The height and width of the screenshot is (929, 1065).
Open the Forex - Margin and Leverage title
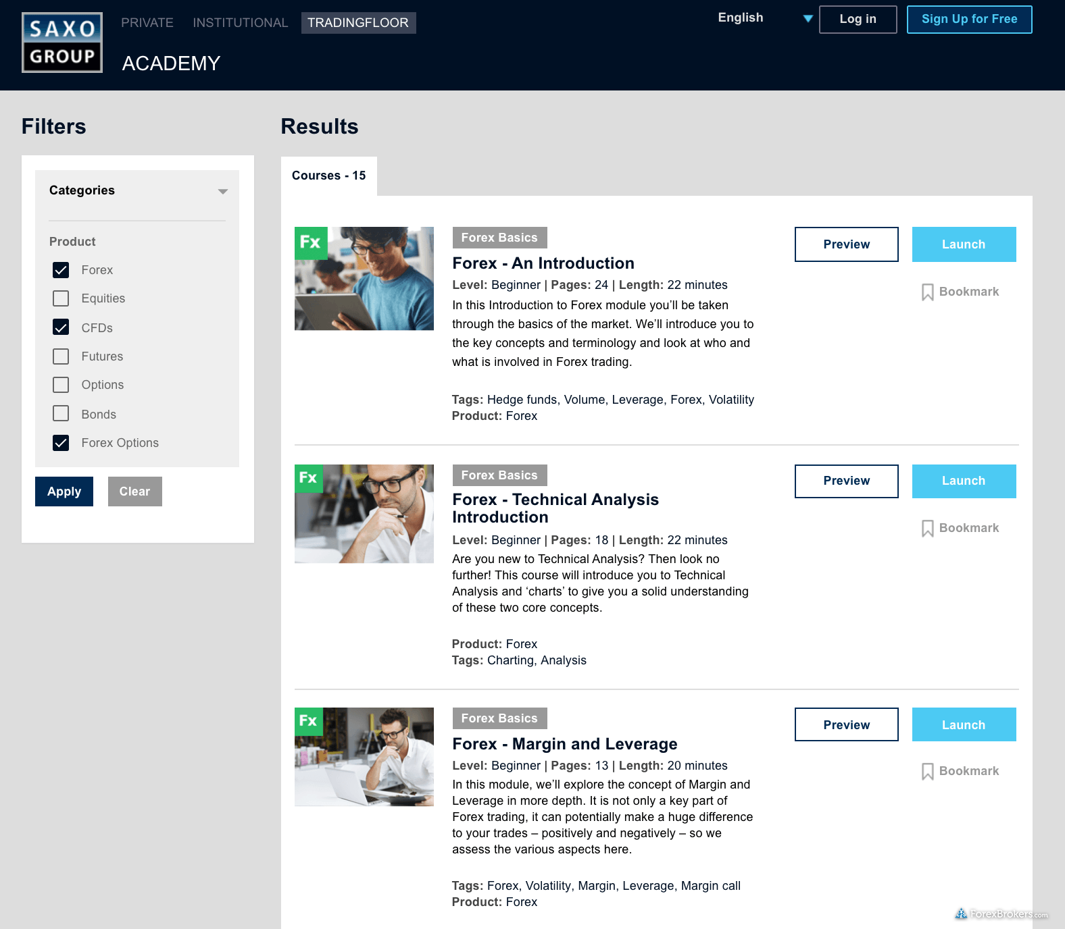pyautogui.click(x=565, y=744)
